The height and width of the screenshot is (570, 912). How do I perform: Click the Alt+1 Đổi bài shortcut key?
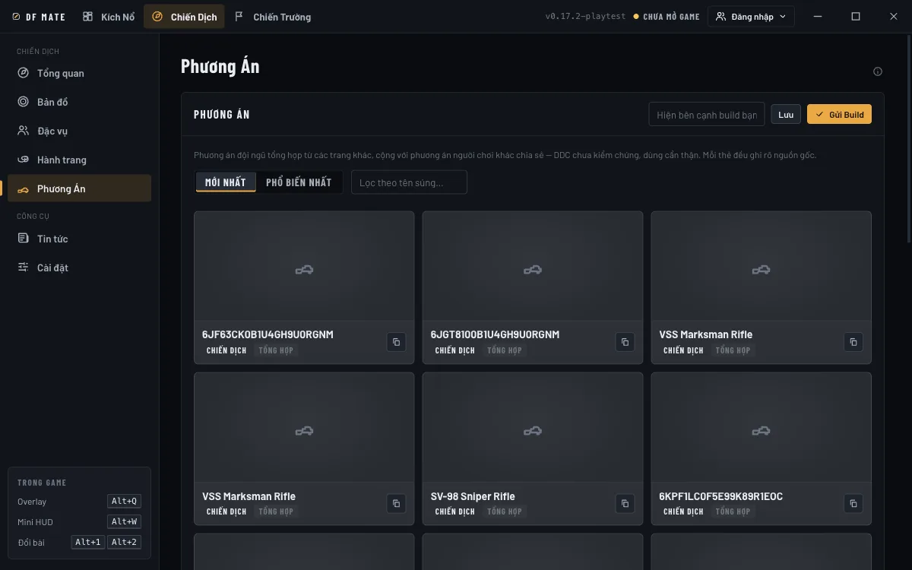pos(88,543)
